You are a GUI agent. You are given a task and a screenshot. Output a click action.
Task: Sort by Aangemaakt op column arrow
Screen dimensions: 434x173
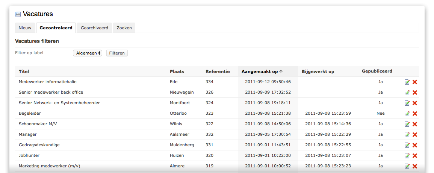(x=281, y=71)
